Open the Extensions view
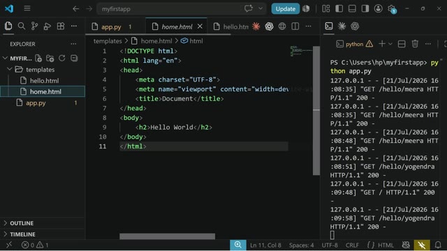The height and width of the screenshot is (251, 447). pyautogui.click(x=61, y=26)
